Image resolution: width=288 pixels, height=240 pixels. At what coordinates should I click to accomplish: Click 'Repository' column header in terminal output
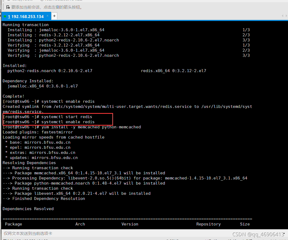[209, 224]
